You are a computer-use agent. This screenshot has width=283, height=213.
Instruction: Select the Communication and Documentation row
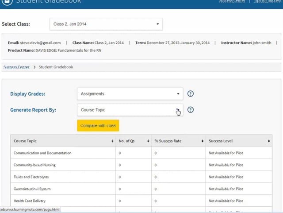141,153
